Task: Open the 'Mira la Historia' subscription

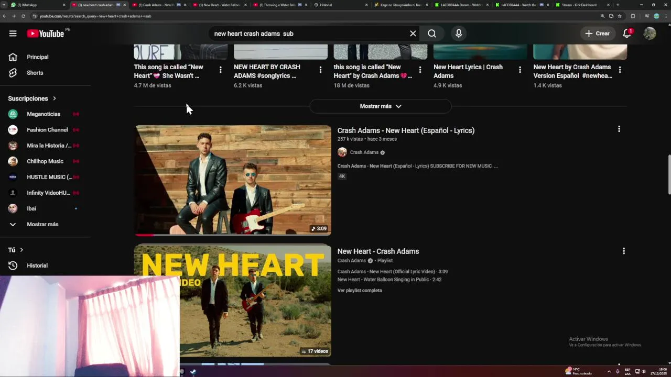Action: [45, 146]
